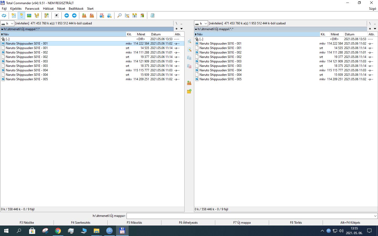Expand the command line history dropdown
Image resolution: width=378 pixels, height=236 pixels.
(375, 216)
